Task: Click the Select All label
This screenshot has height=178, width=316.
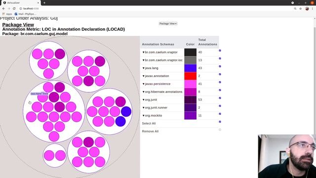Action: click(x=149, y=123)
